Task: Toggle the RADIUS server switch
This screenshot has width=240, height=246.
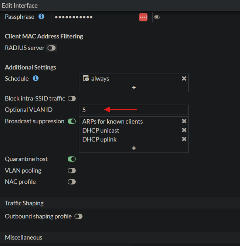Action: click(51, 48)
